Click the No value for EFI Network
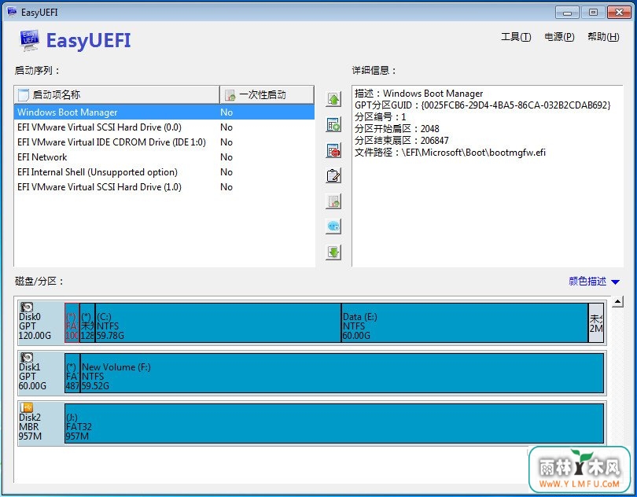637x497 pixels. (226, 157)
